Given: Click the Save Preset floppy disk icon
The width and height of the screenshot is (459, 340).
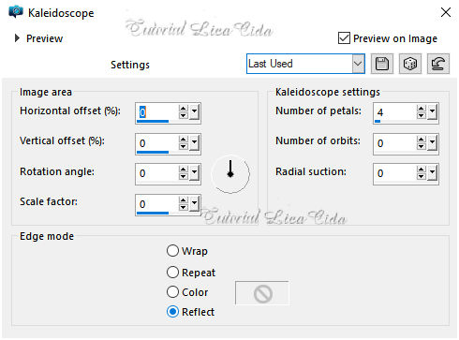Looking at the screenshot, I should click(x=382, y=64).
